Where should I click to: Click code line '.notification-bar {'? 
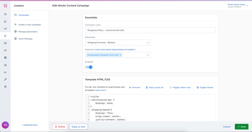(102, 100)
